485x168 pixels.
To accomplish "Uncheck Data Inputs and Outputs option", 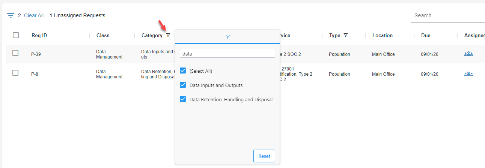I will [183, 85].
